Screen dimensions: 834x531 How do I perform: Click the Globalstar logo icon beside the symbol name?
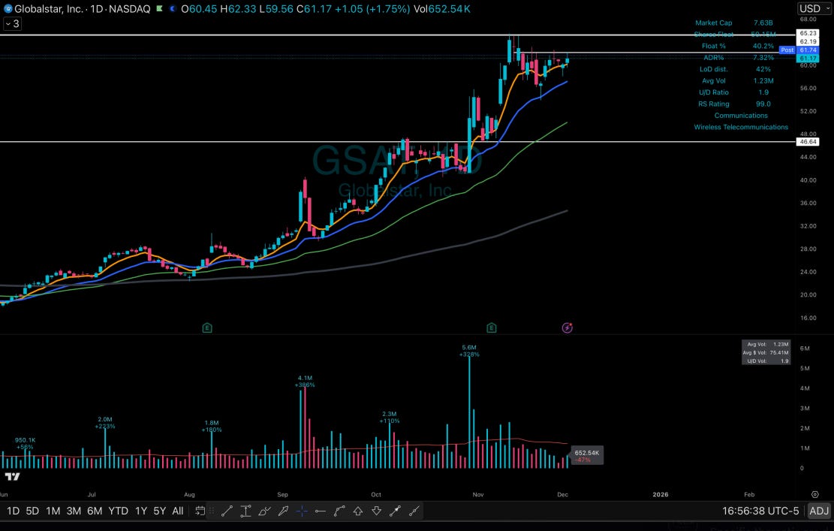(x=8, y=8)
